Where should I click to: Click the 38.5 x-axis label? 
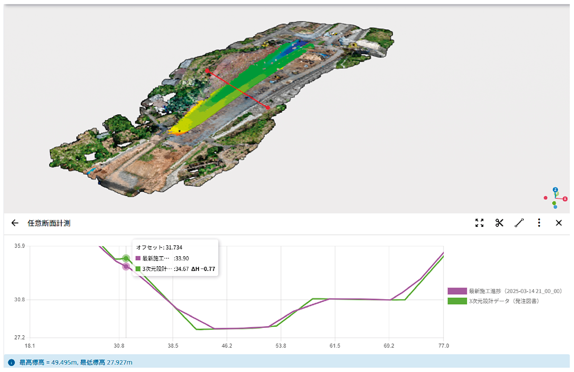pos(173,345)
